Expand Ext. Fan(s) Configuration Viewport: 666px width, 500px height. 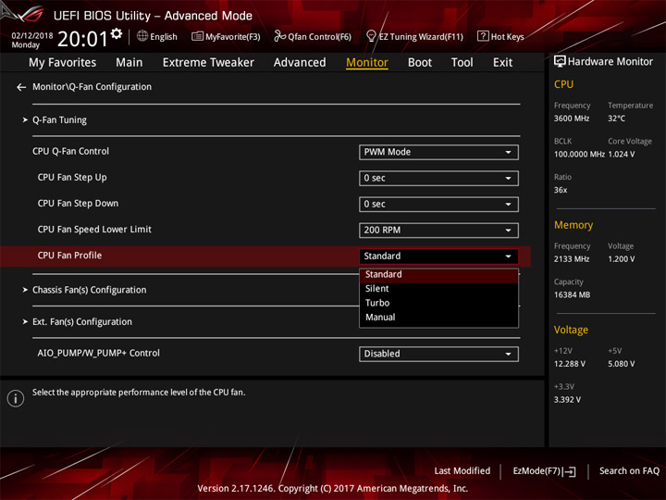coord(82,322)
